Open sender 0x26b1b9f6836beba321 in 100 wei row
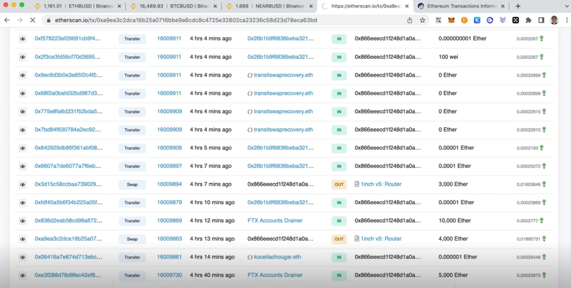 281,57
